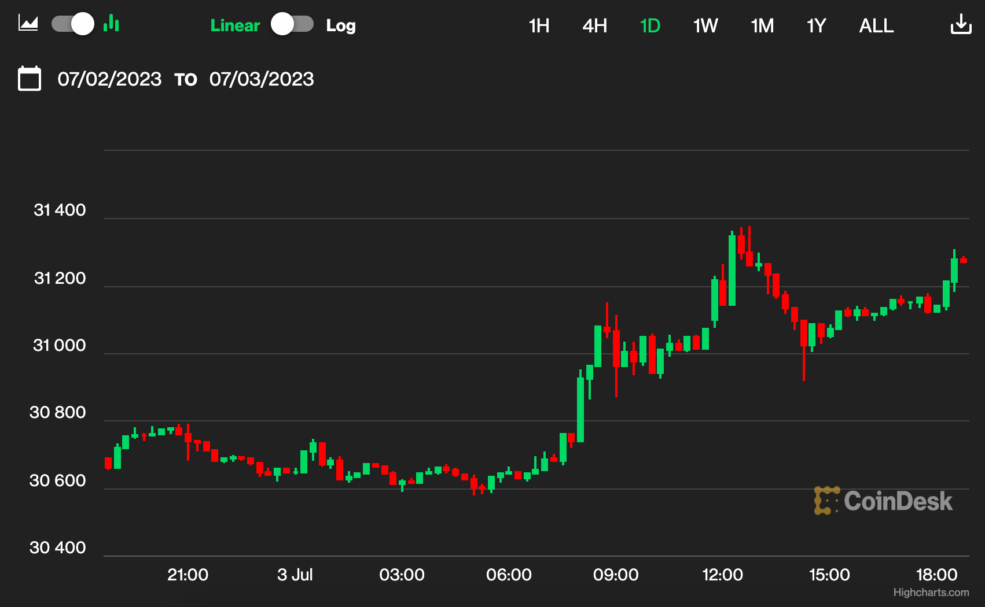Click the 31 400 price axis label
This screenshot has height=607, width=985.
point(60,210)
